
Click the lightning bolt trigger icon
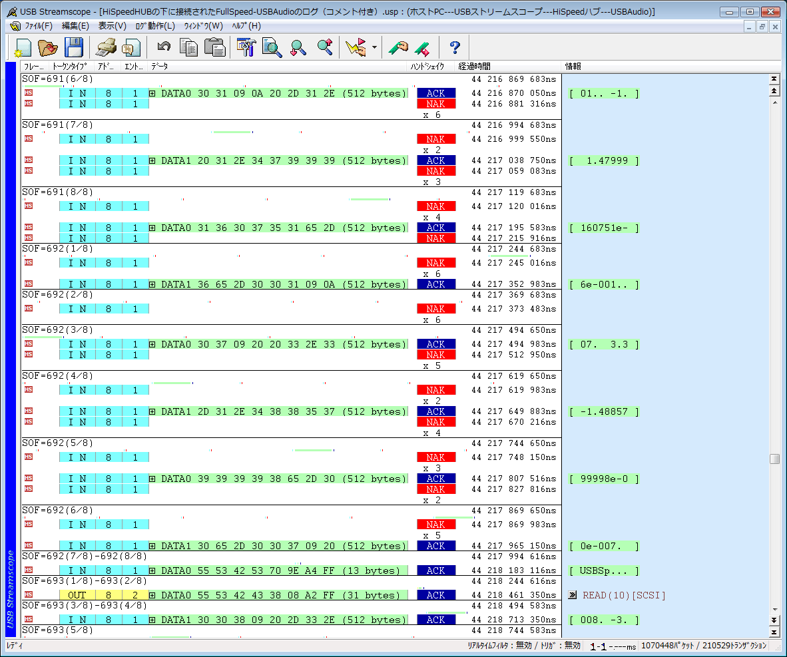click(356, 48)
